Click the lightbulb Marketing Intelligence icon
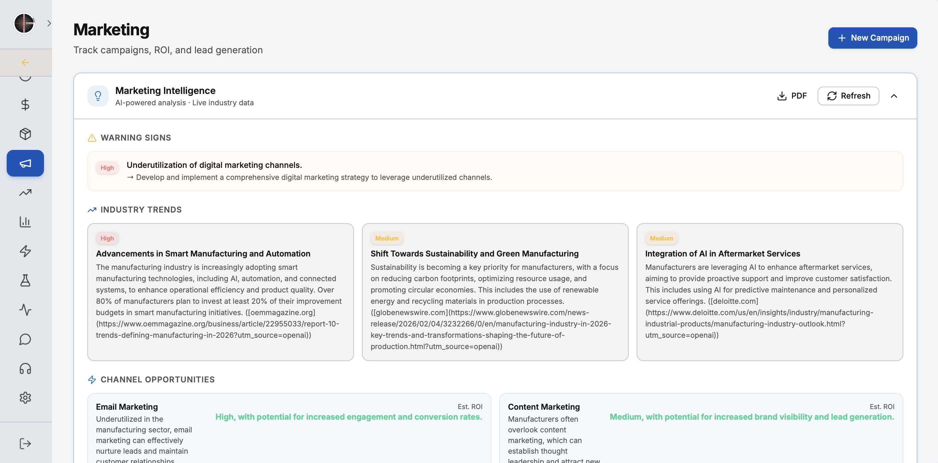This screenshot has width=938, height=463. pos(98,96)
